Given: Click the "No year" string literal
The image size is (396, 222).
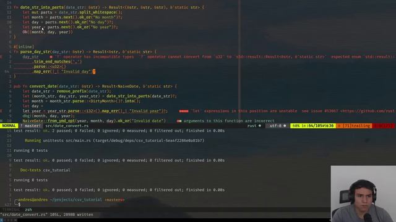Looking at the screenshot, I should click(x=100, y=27).
